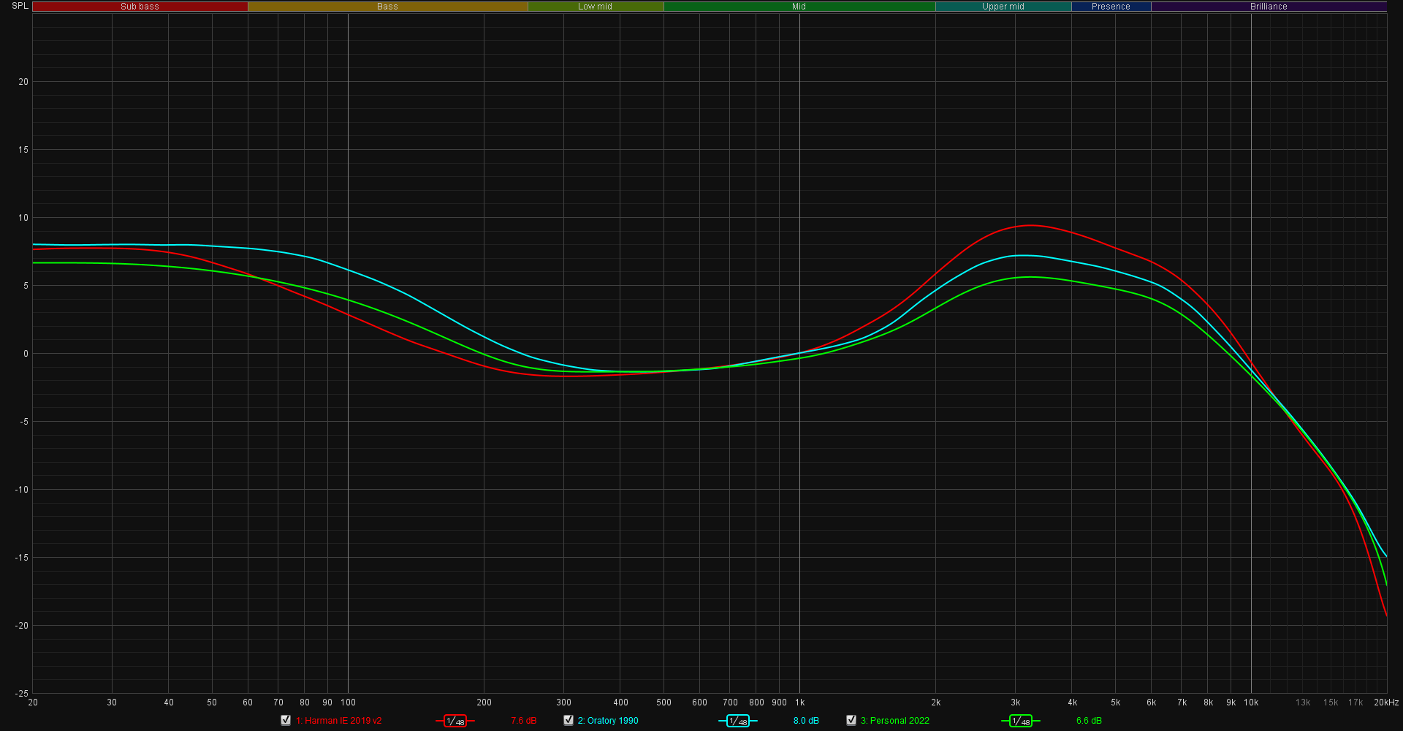The width and height of the screenshot is (1403, 731).
Task: Select the Oratory 1990 legend label
Action: point(608,721)
